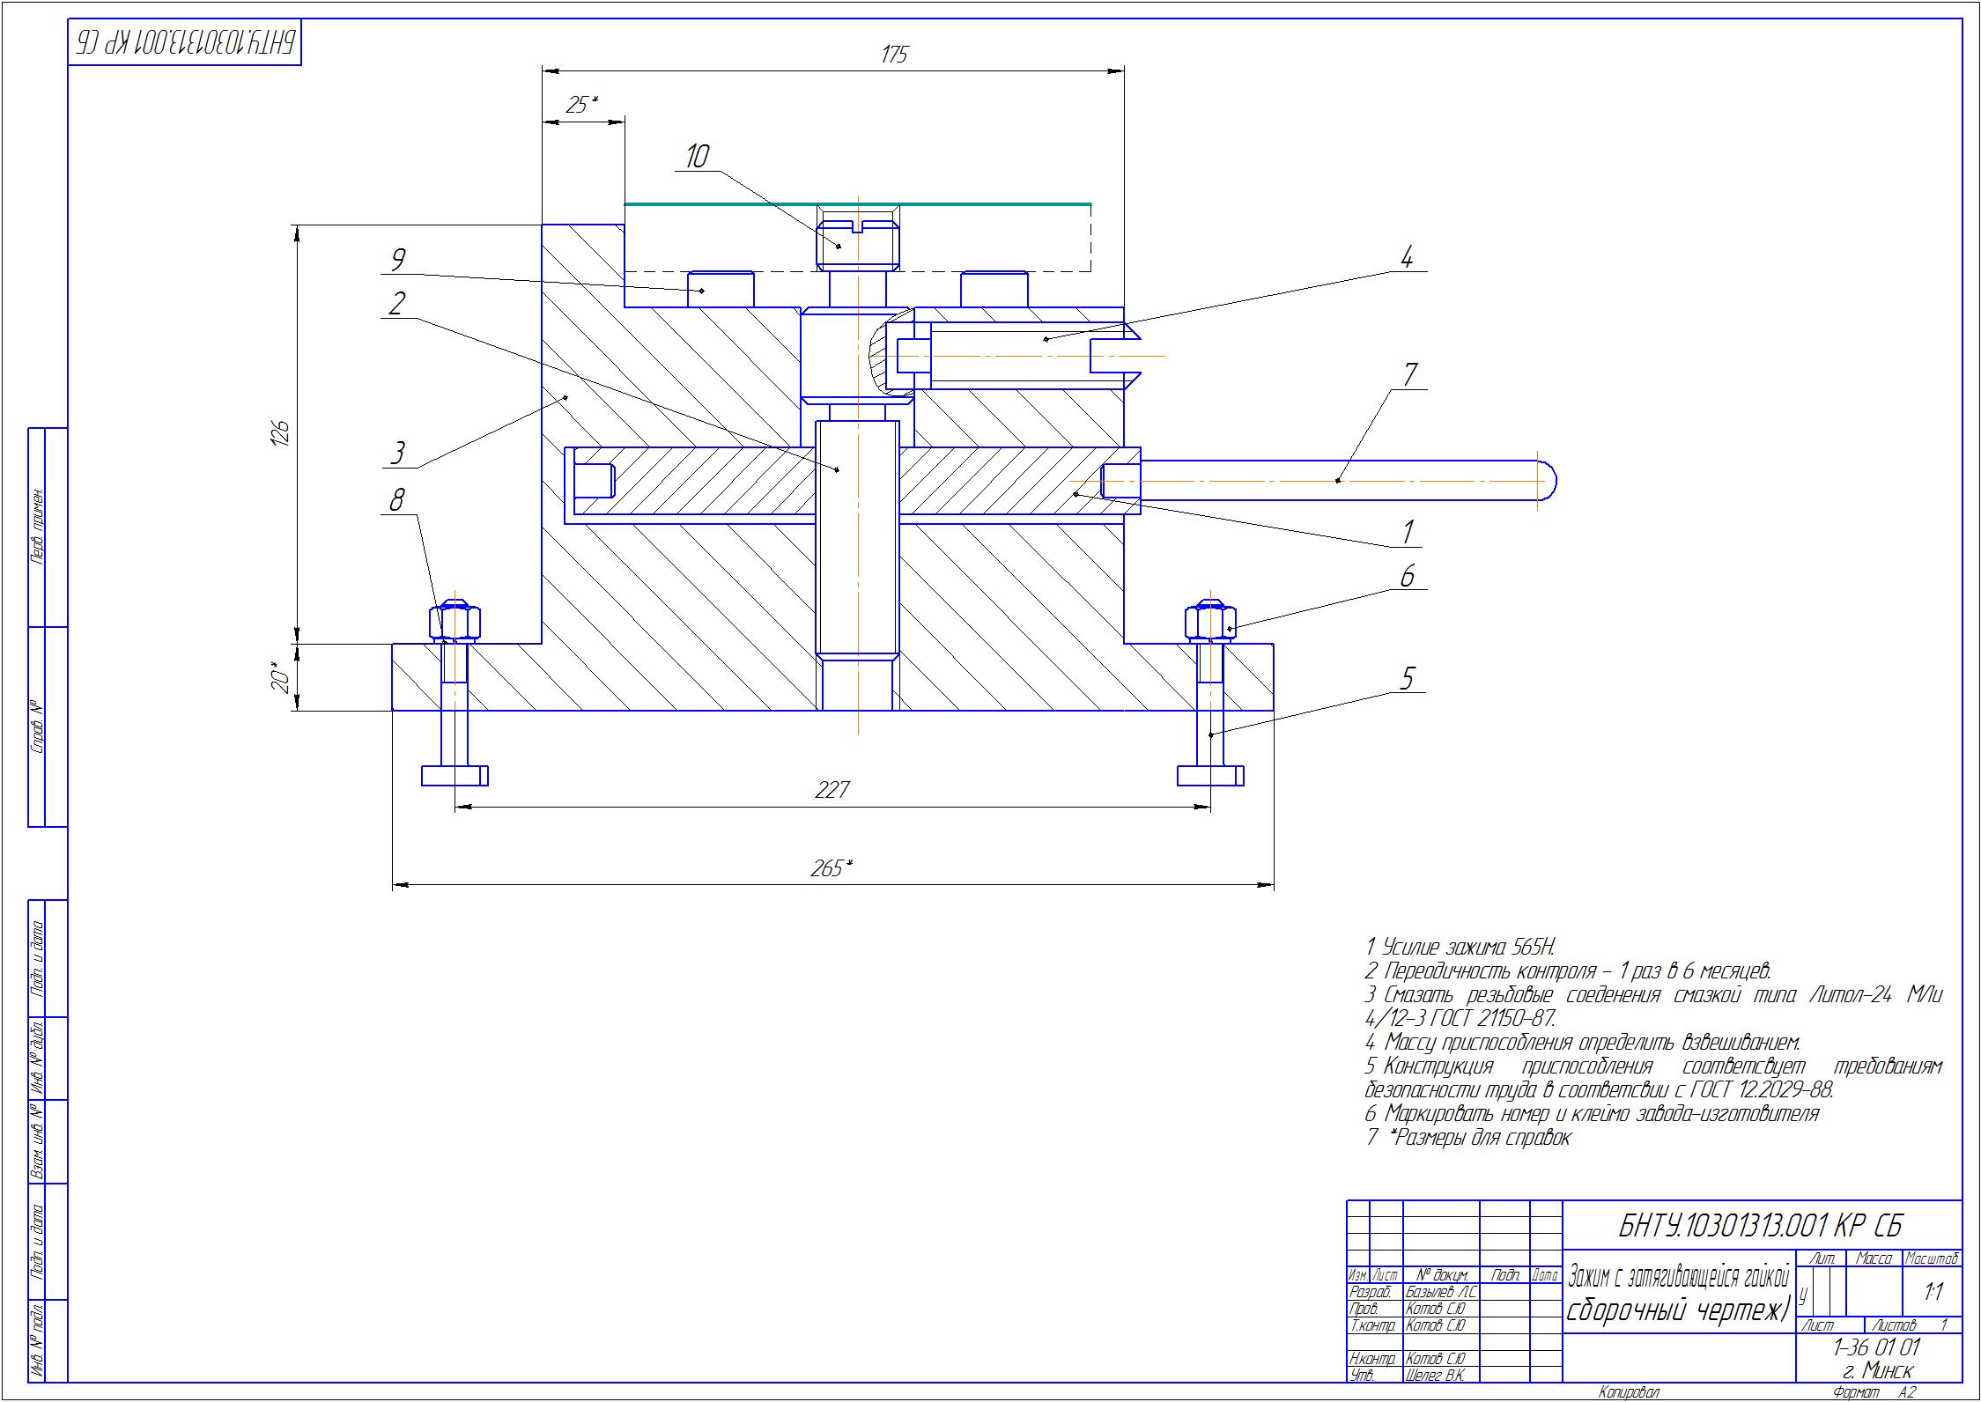The width and height of the screenshot is (1981, 1402).
Task: Select the 'Масштаб' header cell
Action: coord(1932,1258)
